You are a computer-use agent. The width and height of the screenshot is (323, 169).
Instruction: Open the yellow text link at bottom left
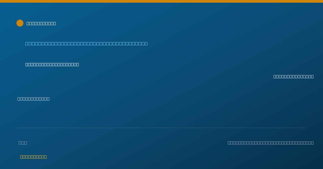tap(33, 157)
